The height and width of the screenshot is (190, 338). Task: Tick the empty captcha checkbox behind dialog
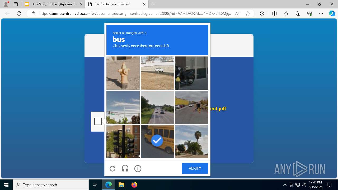pyautogui.click(x=98, y=121)
